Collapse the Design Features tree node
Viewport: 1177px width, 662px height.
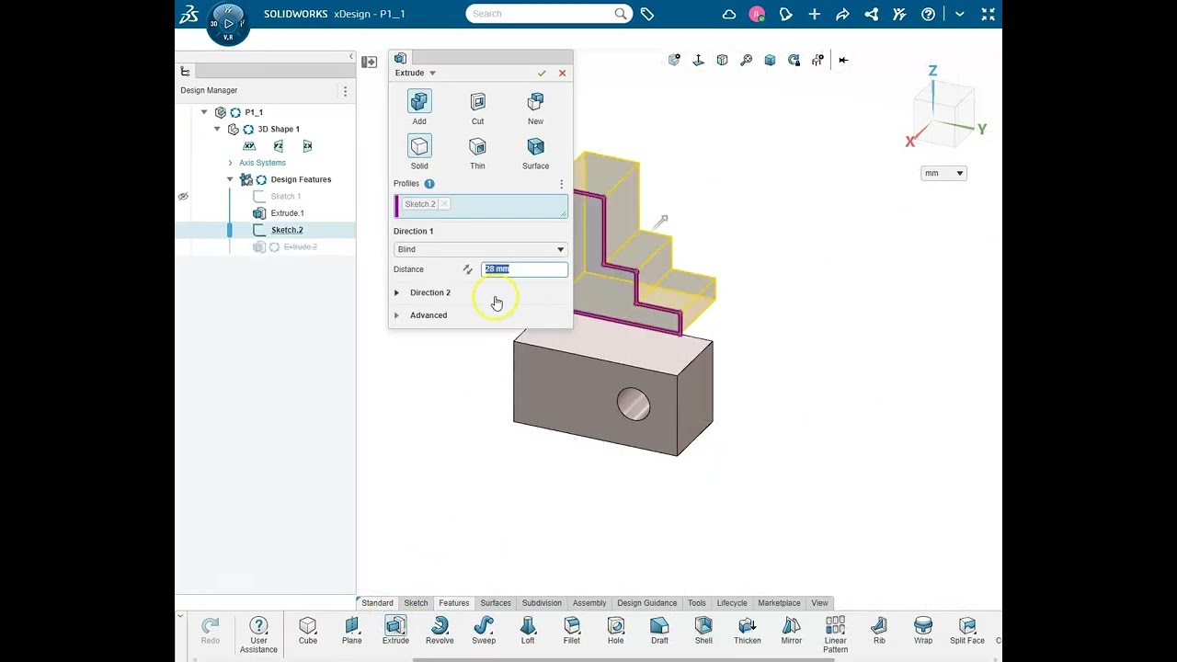pos(230,179)
